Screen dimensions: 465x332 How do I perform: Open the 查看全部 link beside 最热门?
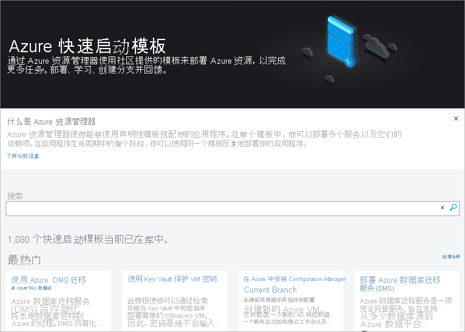pos(451,256)
